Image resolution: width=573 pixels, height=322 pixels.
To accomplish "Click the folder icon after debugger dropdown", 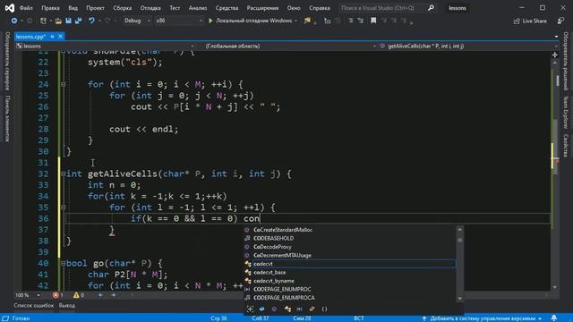I will pyautogui.click(x=307, y=21).
